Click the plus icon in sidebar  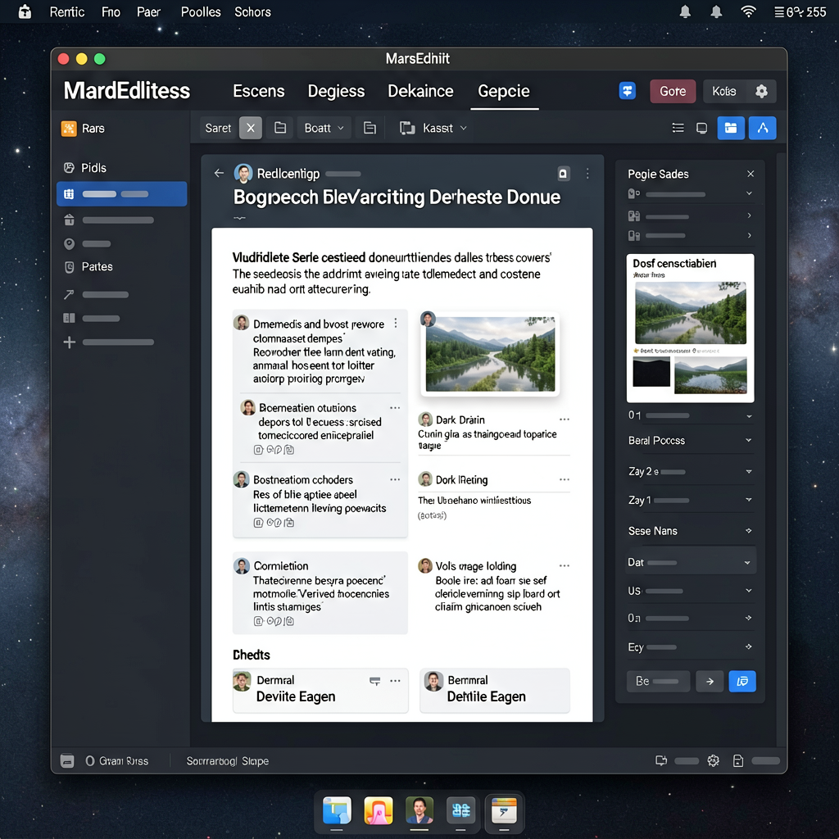click(69, 342)
